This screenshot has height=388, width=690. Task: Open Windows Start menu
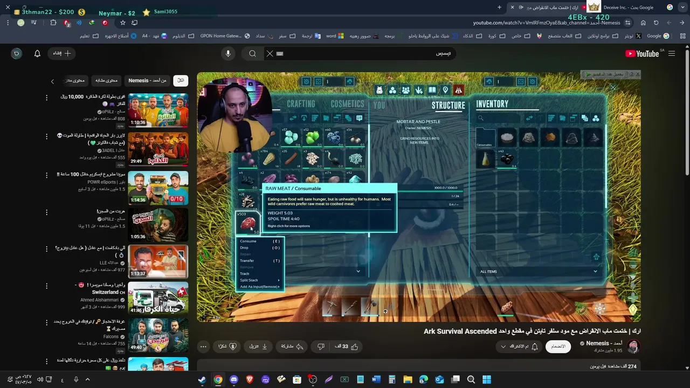click(487, 379)
